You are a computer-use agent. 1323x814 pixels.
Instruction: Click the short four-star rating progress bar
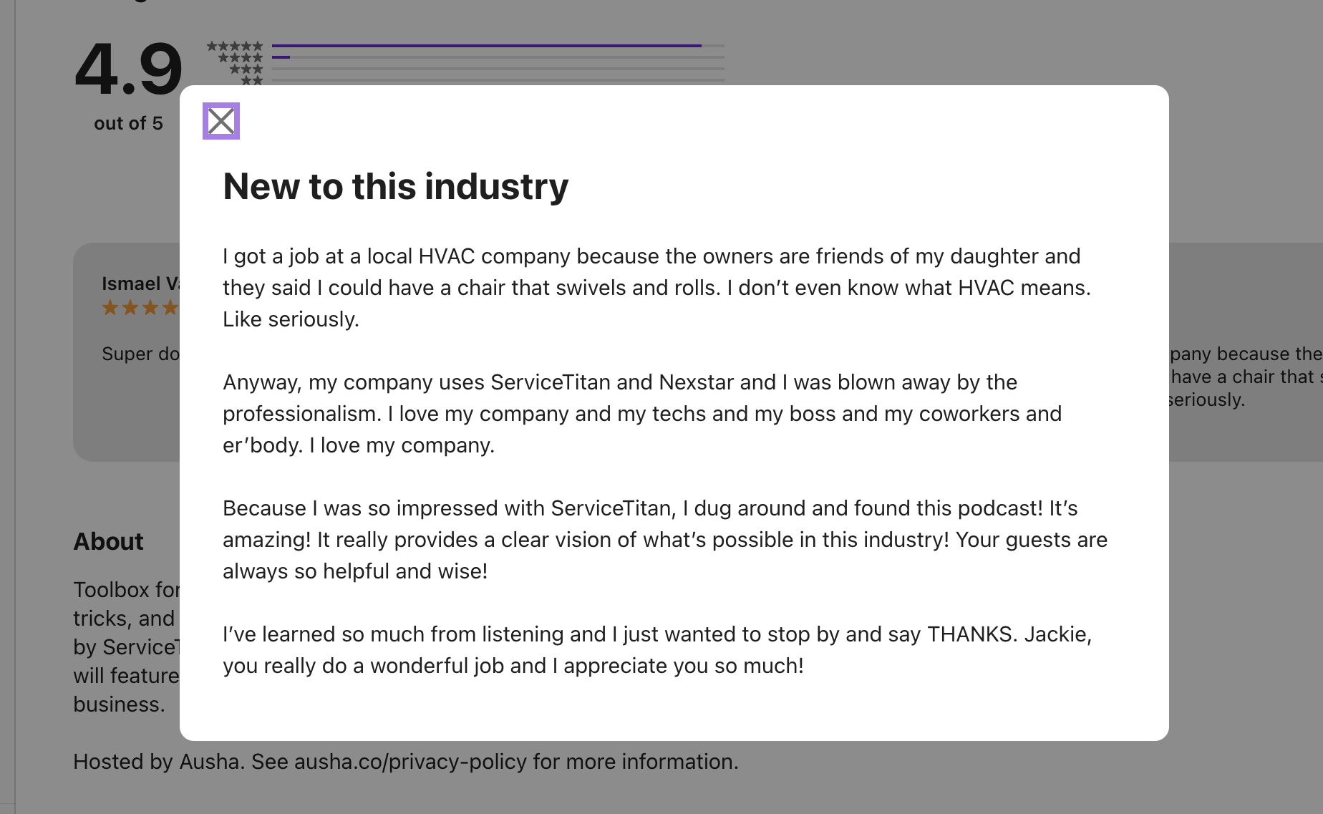(282, 56)
